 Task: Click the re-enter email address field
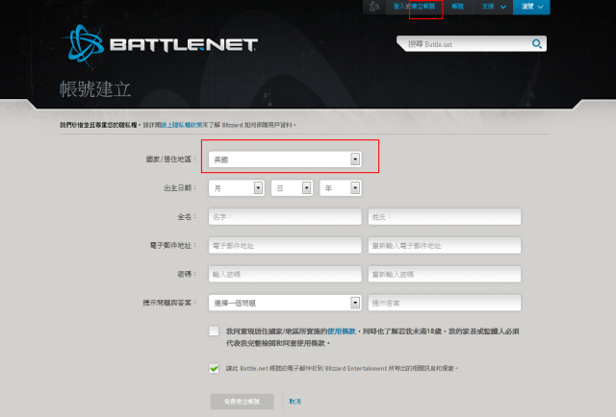[x=445, y=246]
